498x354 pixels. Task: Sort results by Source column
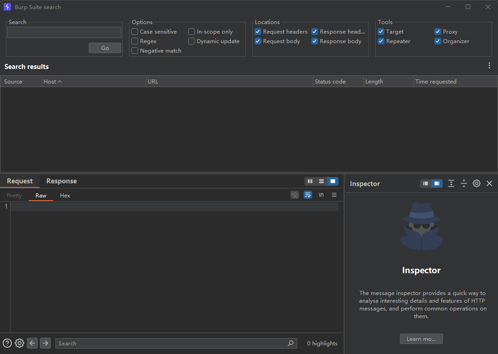pos(21,82)
